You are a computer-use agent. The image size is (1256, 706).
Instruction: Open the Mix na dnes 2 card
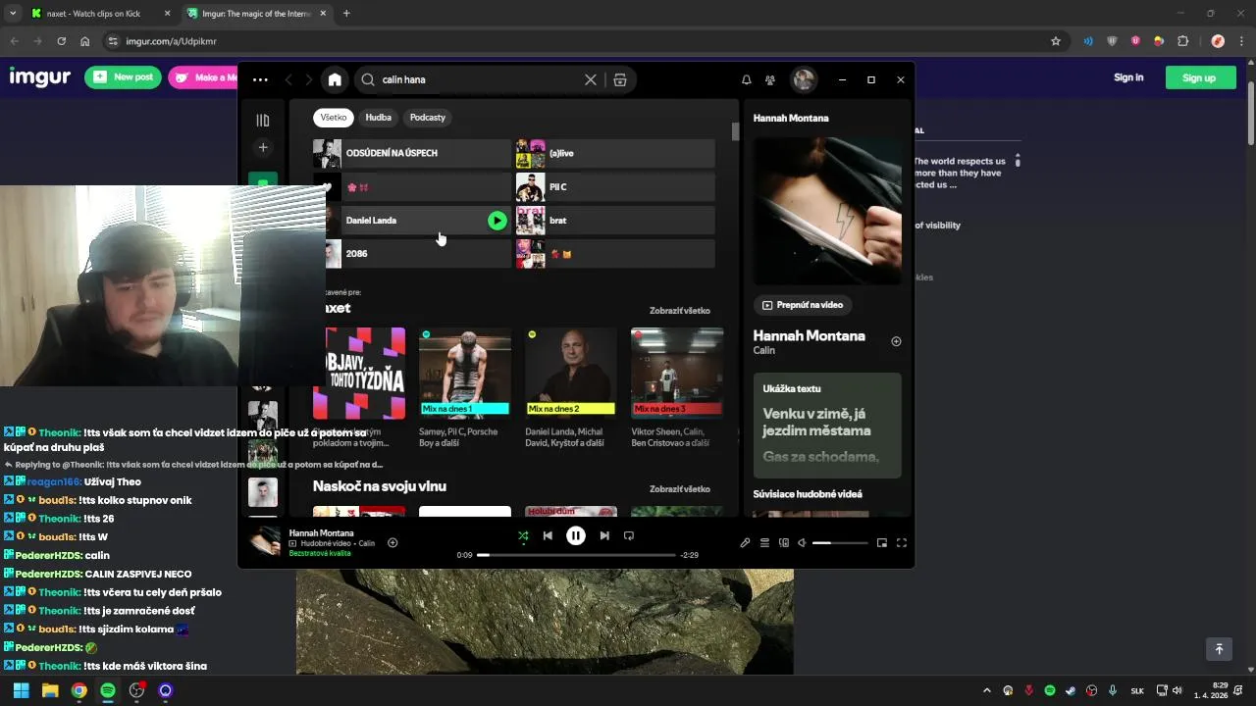point(571,388)
